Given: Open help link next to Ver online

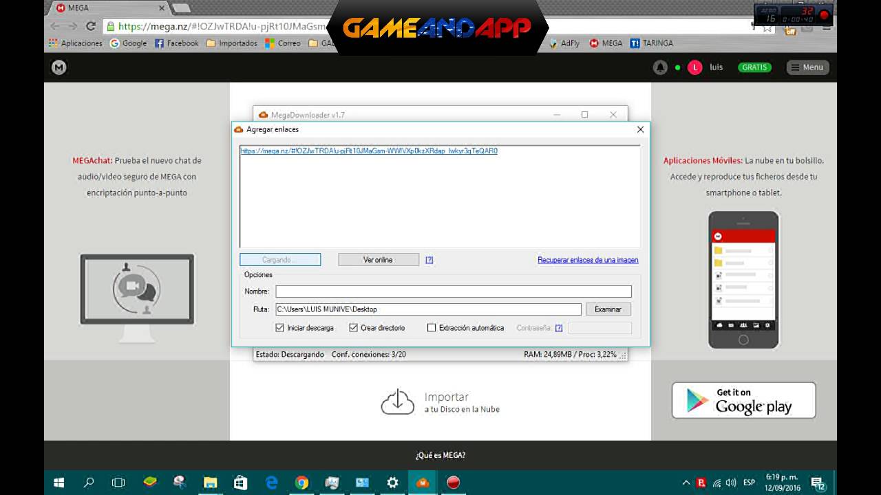Looking at the screenshot, I should tap(429, 260).
